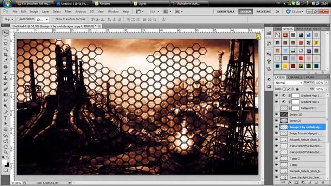Viewport: 331px width, 186px height.
Task: Open the Fill slider arrow
Action: [326, 89]
